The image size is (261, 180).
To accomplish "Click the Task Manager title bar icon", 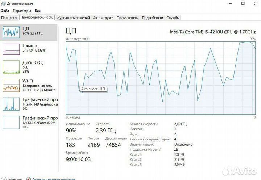I will pos(3,4).
